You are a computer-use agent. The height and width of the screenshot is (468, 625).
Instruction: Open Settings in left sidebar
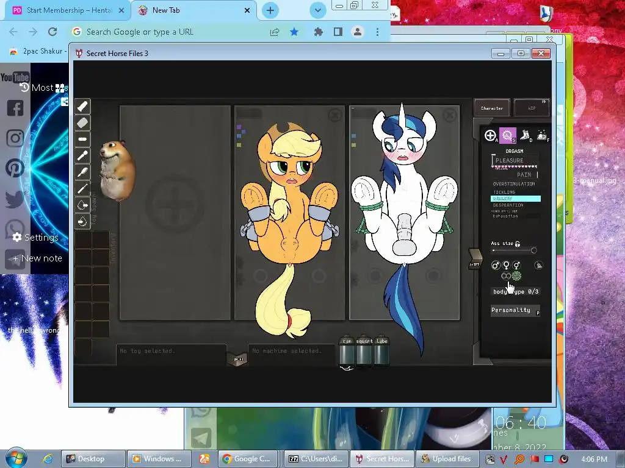click(x=35, y=238)
